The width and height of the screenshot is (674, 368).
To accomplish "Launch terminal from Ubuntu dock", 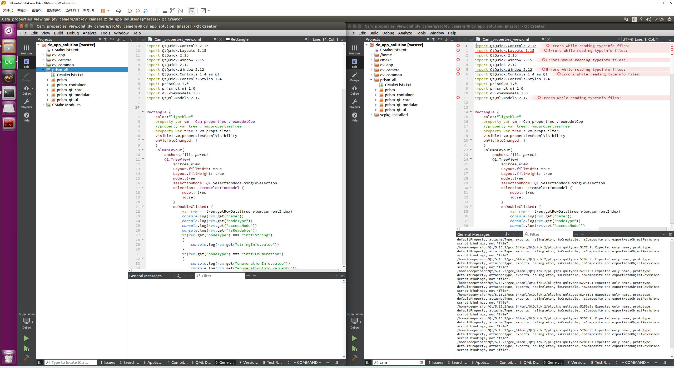I will click(8, 93).
